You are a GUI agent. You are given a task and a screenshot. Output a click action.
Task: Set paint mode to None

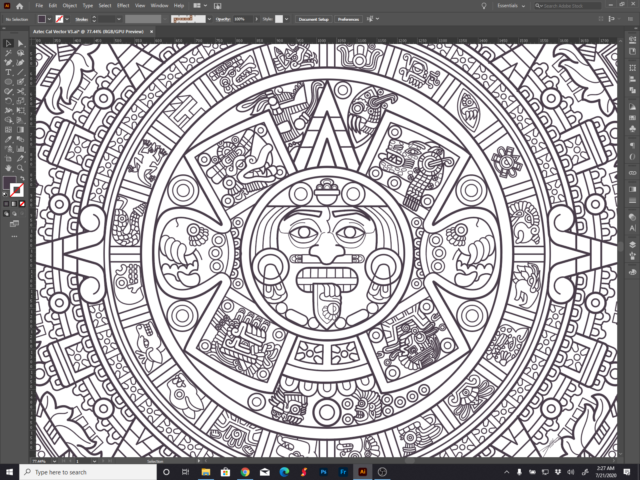point(22,204)
